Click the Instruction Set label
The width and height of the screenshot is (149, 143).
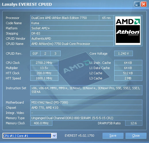[x=16, y=88]
